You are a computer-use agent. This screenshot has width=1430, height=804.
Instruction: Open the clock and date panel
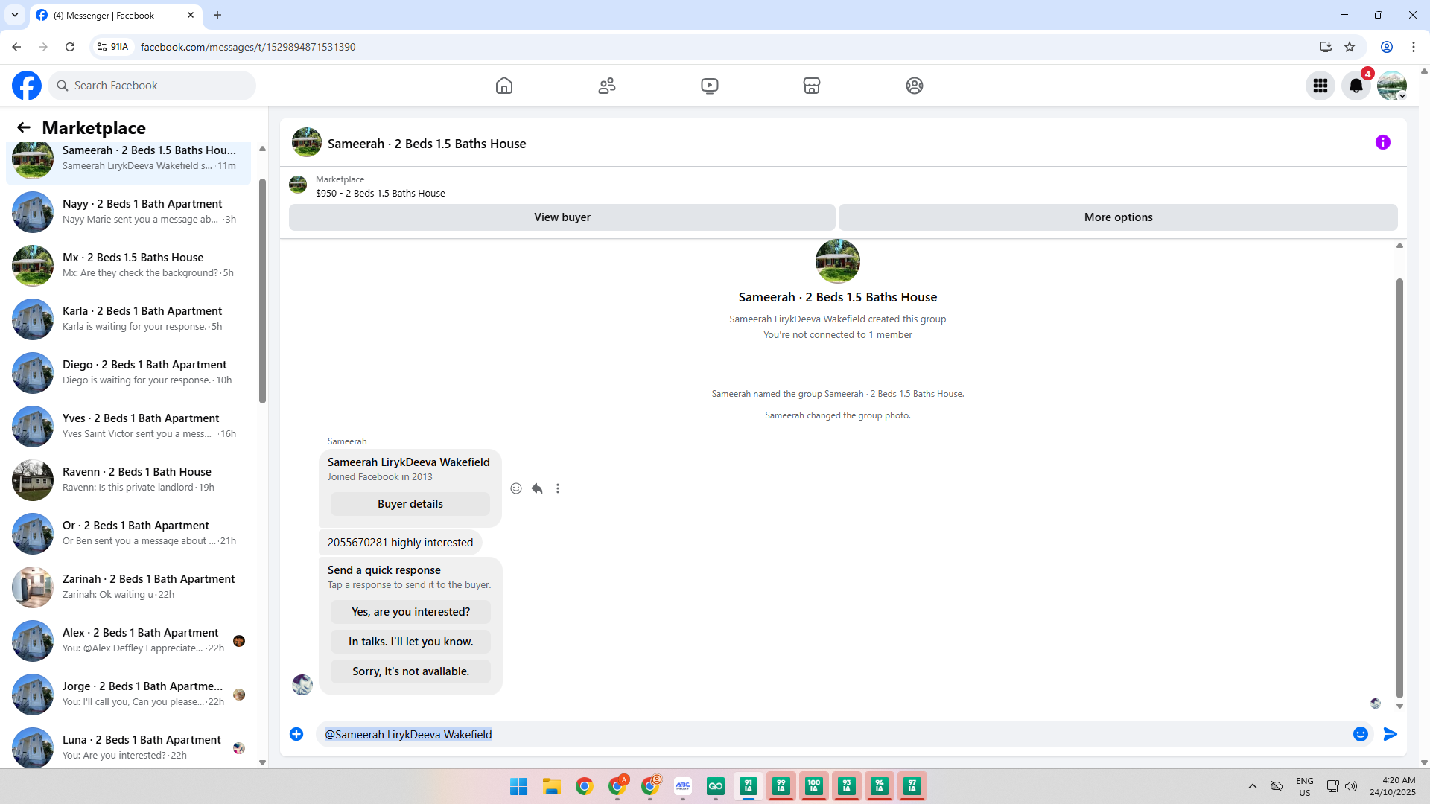click(1393, 786)
